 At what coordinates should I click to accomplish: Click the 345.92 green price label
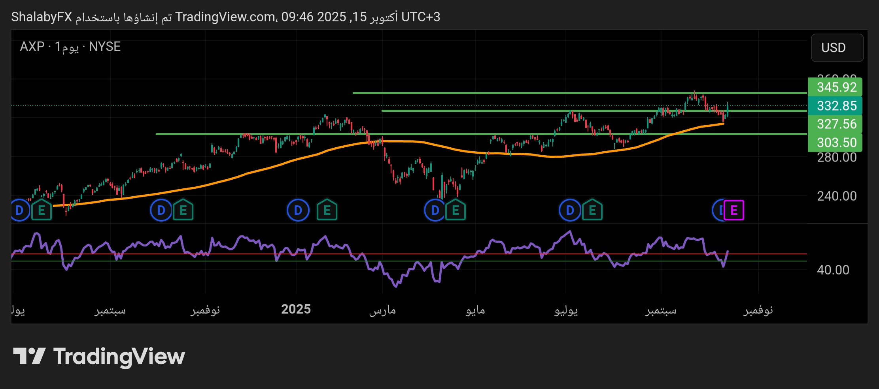point(836,87)
